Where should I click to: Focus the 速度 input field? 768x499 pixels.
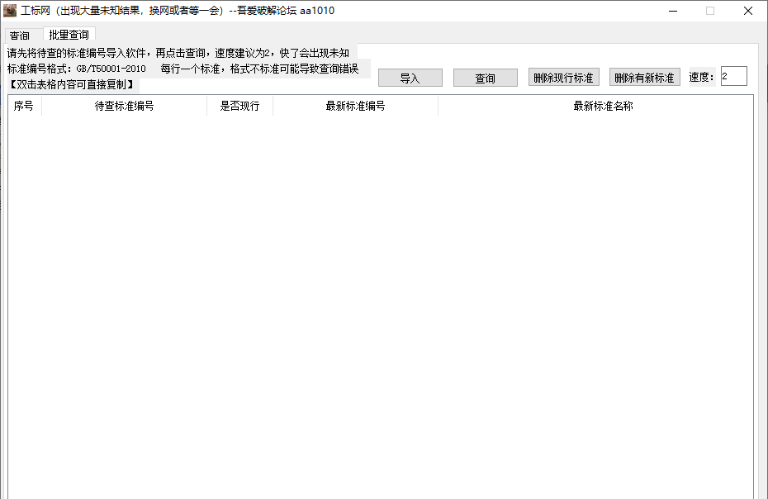(x=733, y=77)
